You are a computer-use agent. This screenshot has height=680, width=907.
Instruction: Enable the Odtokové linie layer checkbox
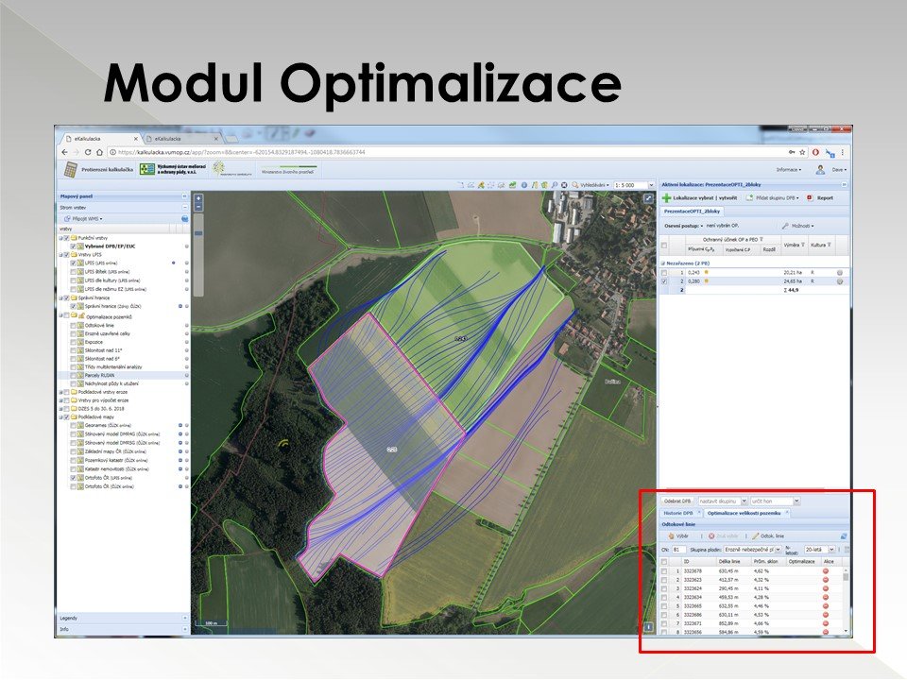(74, 324)
